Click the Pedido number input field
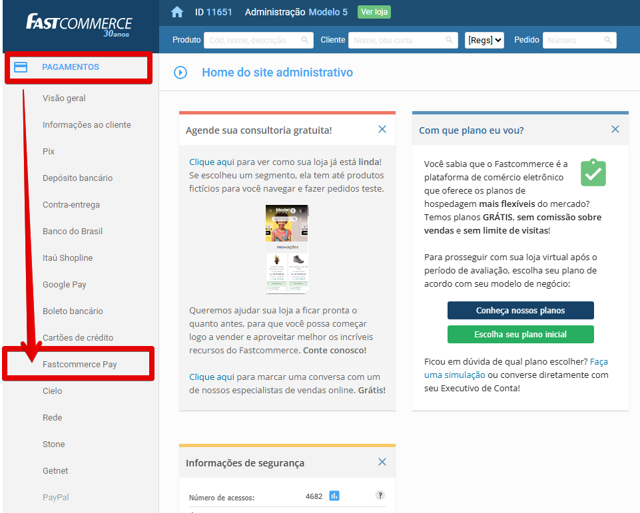The height and width of the screenshot is (513, 640). [x=579, y=40]
